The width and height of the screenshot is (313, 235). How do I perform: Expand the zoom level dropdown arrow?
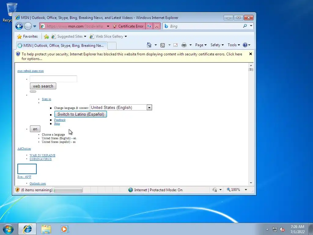(x=246, y=190)
